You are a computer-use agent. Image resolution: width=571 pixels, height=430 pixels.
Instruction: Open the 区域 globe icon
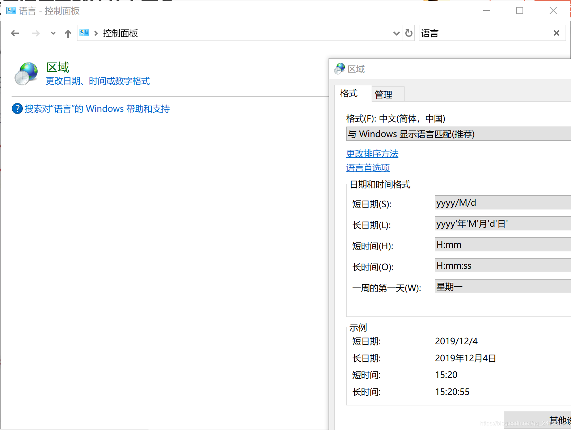26,74
